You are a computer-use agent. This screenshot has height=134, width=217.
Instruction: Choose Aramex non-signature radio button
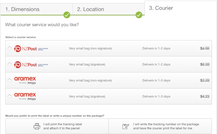pyautogui.click(x=9, y=80)
